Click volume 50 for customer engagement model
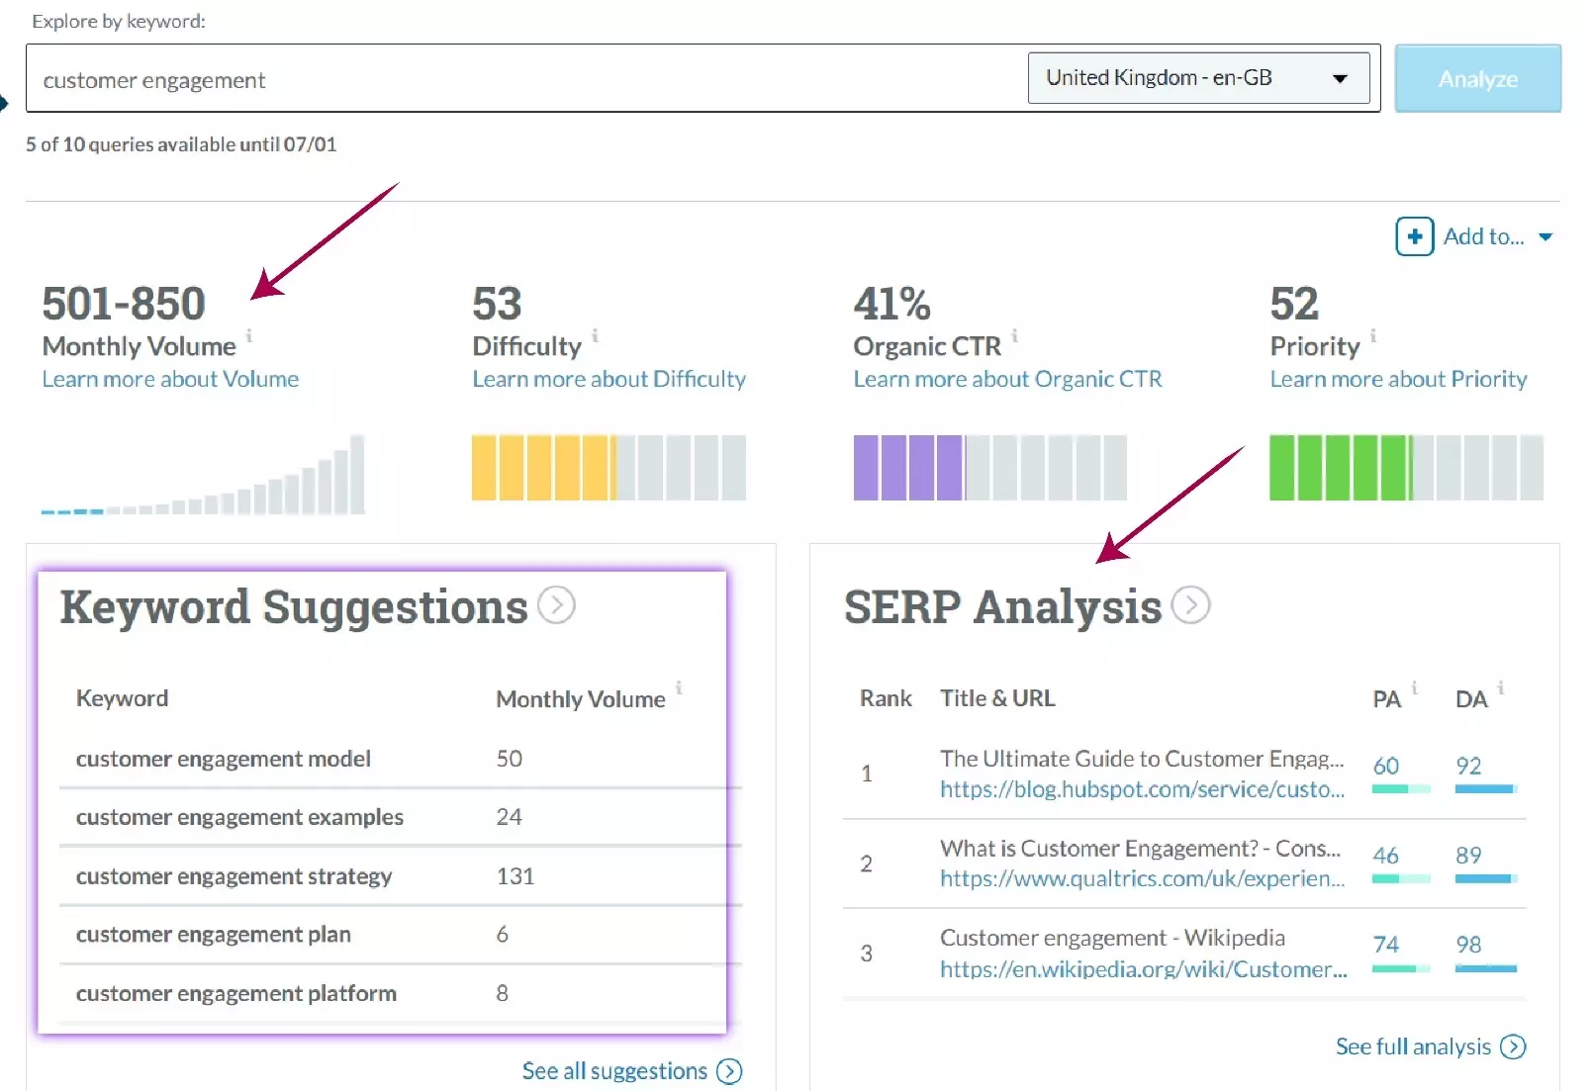 [509, 759]
